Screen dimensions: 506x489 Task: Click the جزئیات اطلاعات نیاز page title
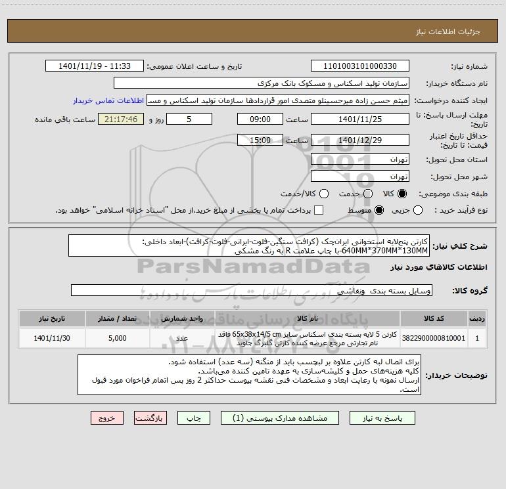tap(448, 32)
